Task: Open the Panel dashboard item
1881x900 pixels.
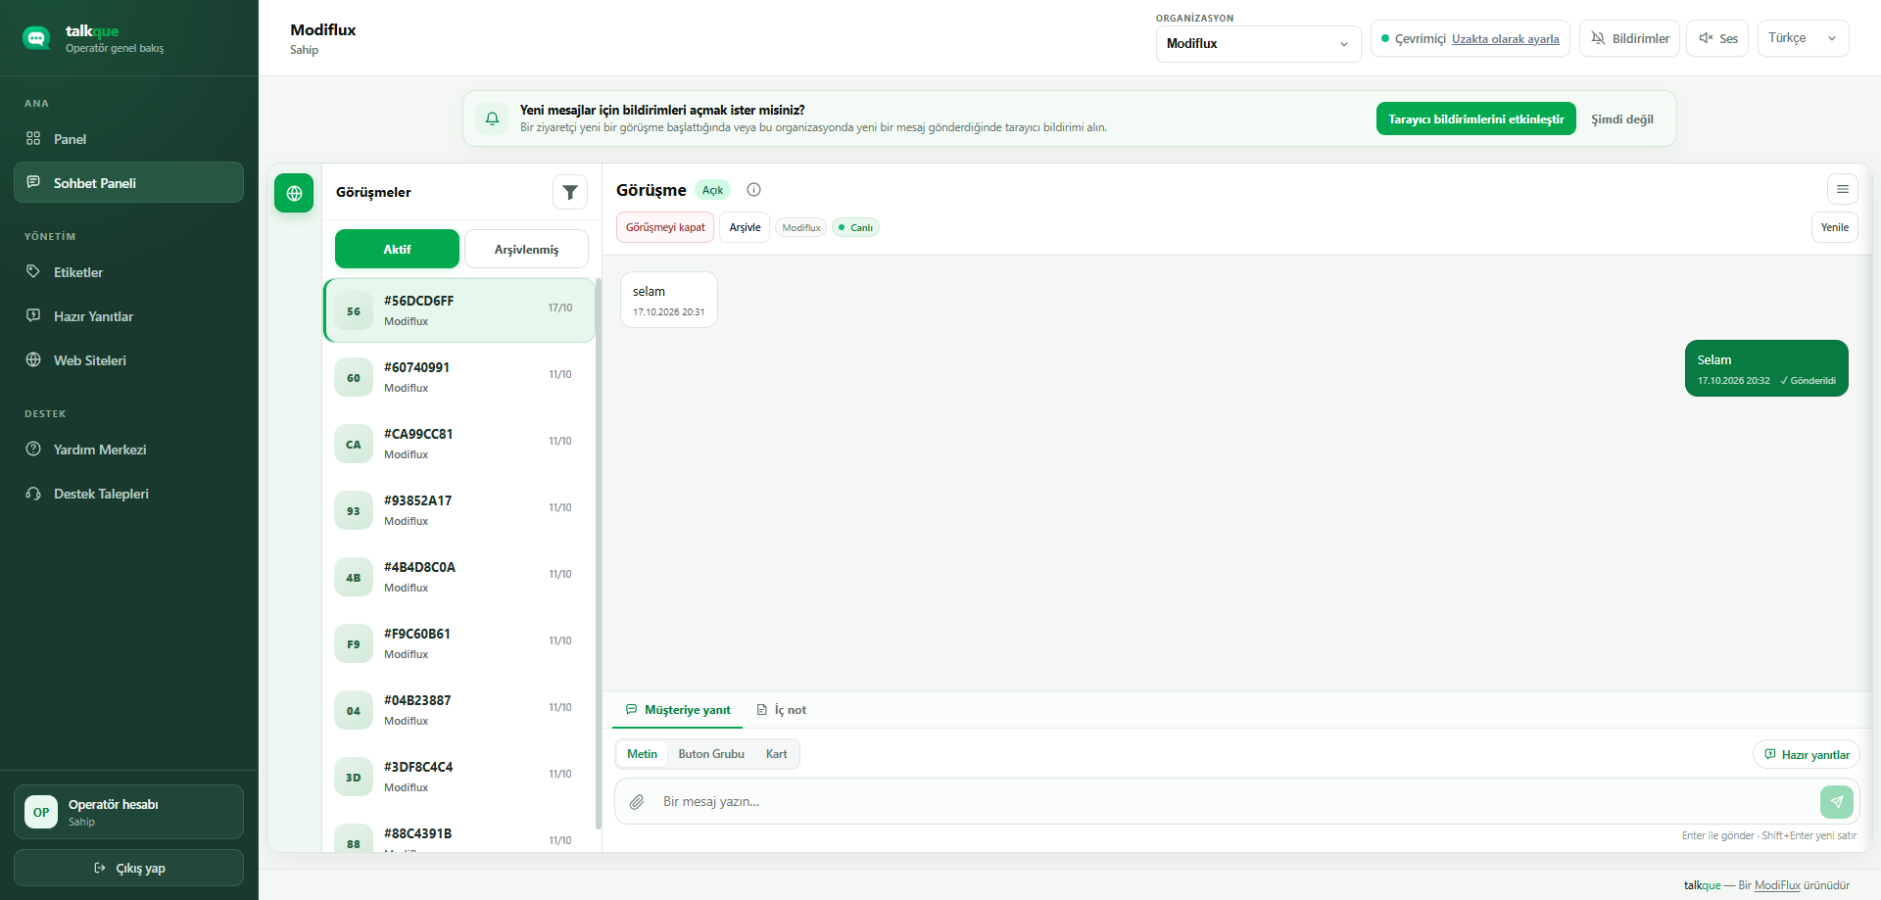Action: coord(128,139)
